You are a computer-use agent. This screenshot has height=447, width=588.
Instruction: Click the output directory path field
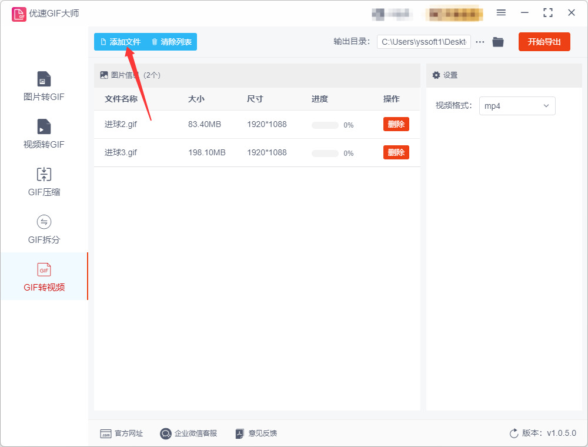pyautogui.click(x=424, y=42)
